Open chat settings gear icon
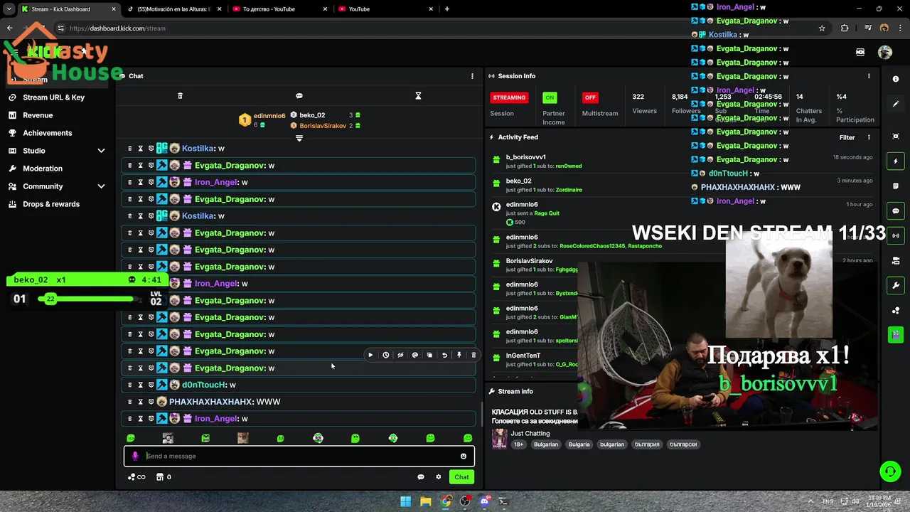Viewport: 910px width, 512px height. pyautogui.click(x=439, y=477)
